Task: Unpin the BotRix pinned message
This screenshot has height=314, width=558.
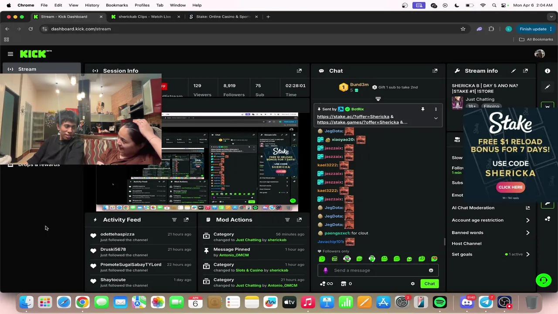Action: click(x=422, y=109)
